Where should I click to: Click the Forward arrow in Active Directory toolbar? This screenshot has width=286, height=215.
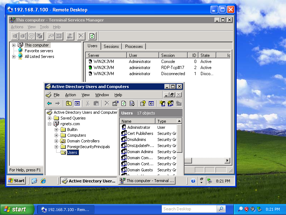pos(58,103)
